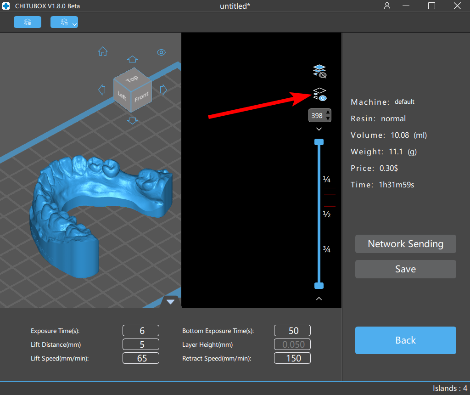Screen dimensions: 470x395
Task: Maximize the CHITUBOX window
Action: pyautogui.click(x=431, y=6)
